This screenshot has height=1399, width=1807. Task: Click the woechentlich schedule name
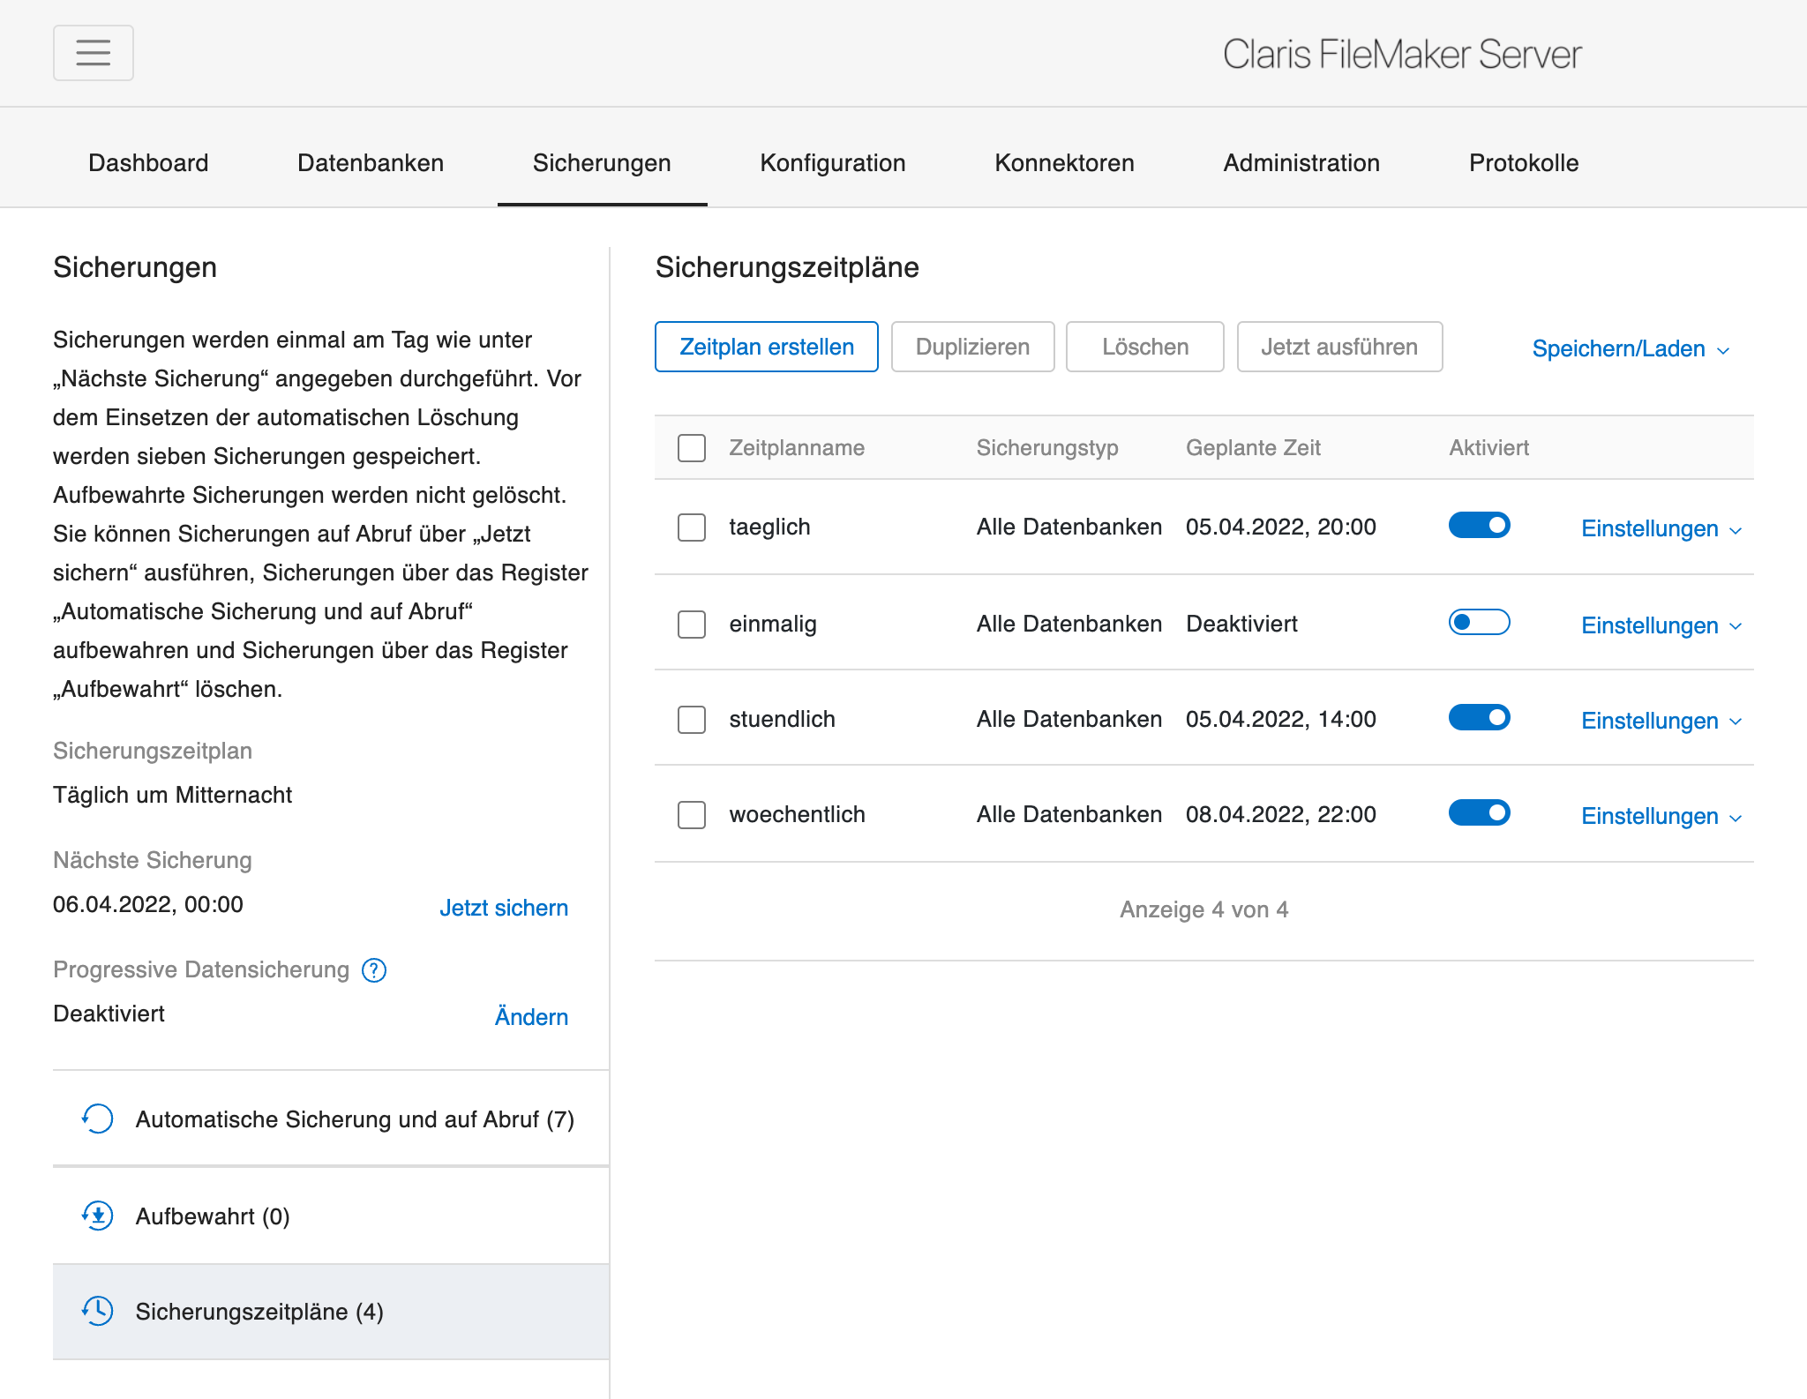pyautogui.click(x=797, y=815)
